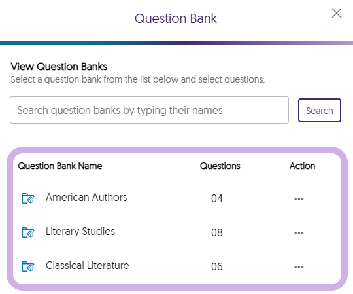353x294 pixels.
Task: Click the View Question Banks heading
Action: point(59,67)
